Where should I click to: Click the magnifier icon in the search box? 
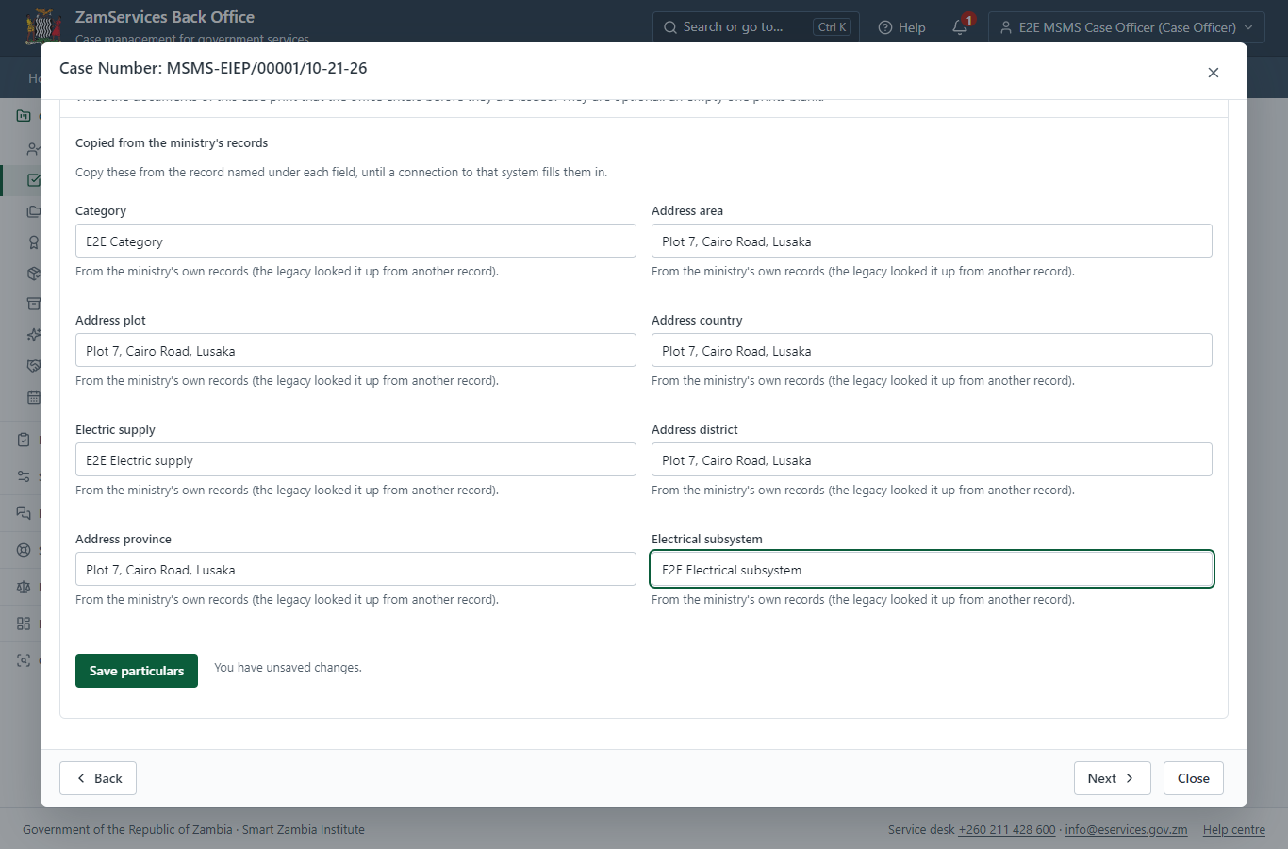point(670,27)
